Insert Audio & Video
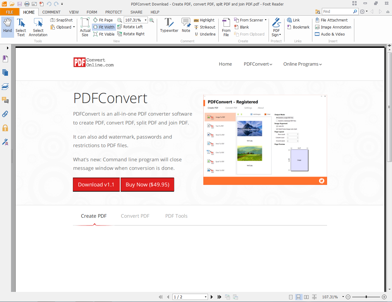Viewport: 392px width, 302px height. [x=330, y=34]
